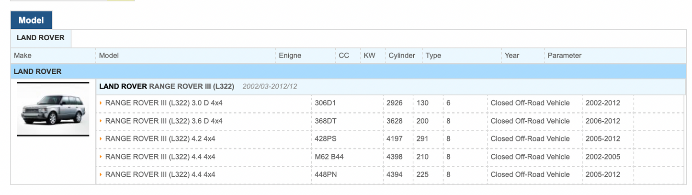Select the LAND ROVER make tab
Screen dimensions: 692x195
41,38
